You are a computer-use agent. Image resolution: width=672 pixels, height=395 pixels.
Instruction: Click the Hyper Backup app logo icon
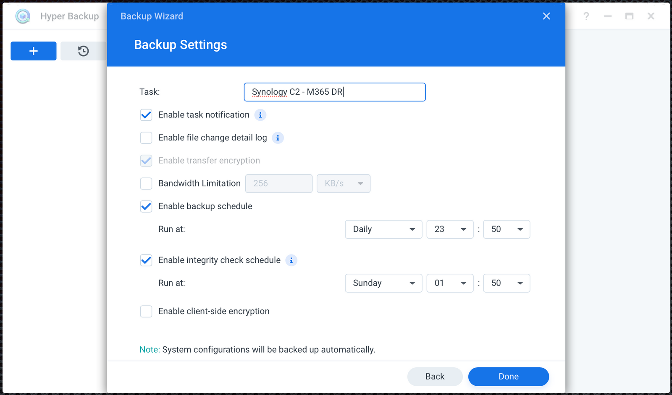23,16
